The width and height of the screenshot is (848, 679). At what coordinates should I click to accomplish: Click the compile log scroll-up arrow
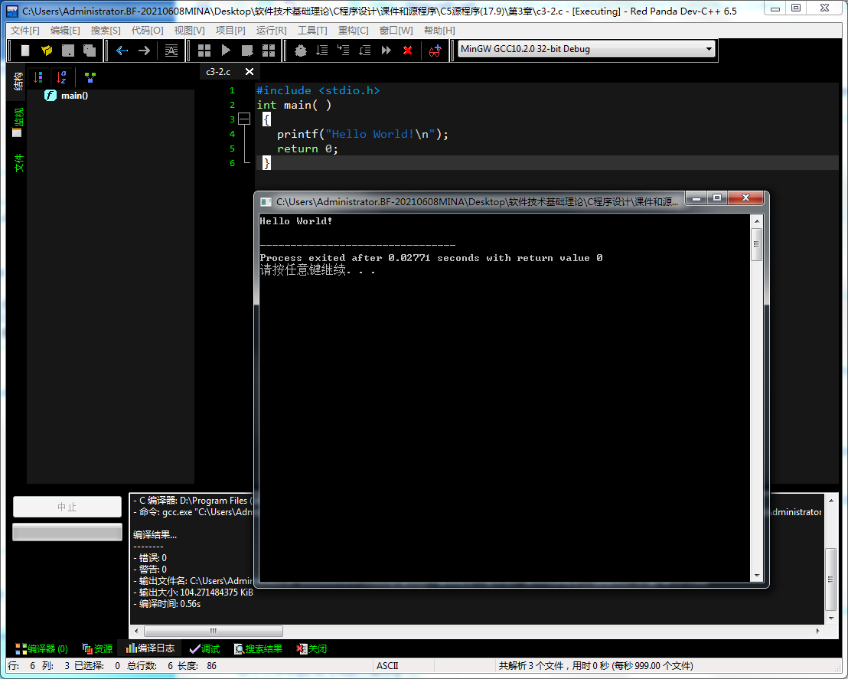point(831,501)
